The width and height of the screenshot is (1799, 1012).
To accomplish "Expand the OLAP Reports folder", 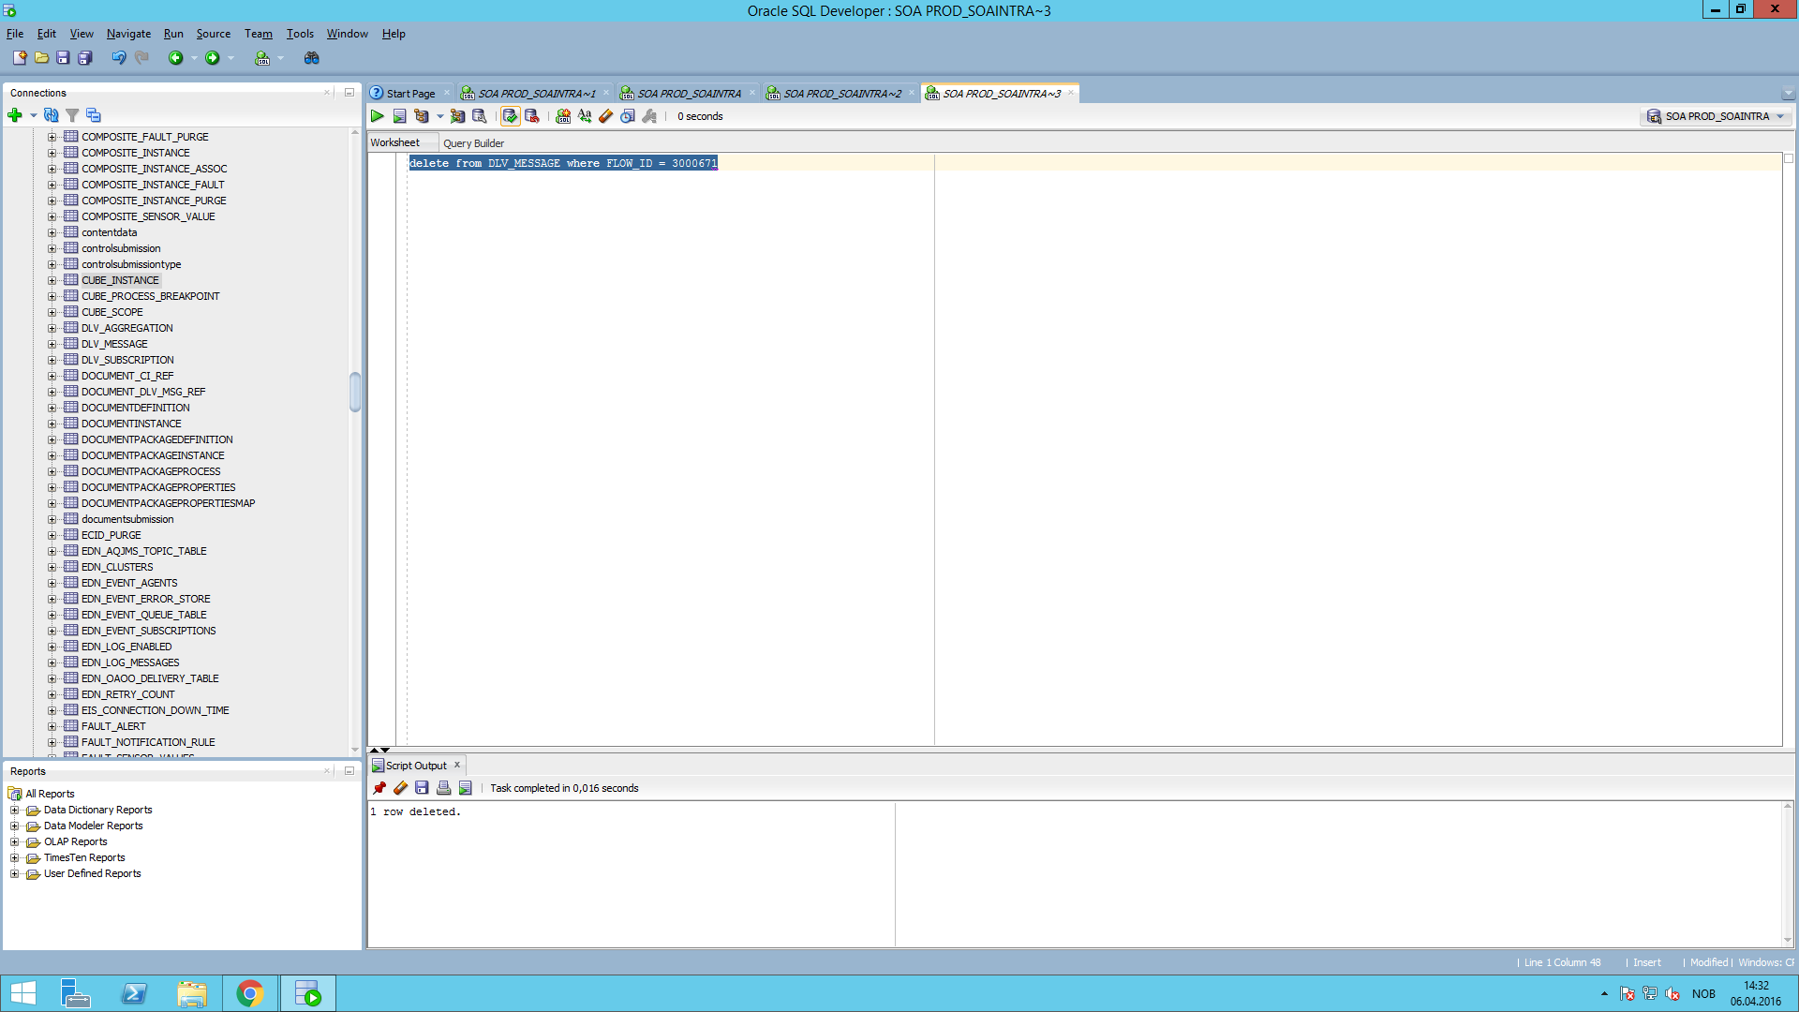I will [14, 841].
